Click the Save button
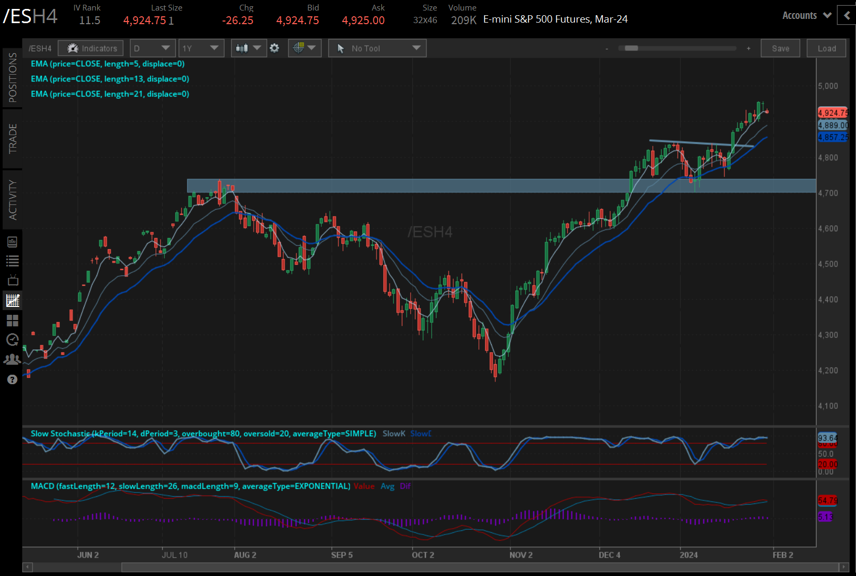 pos(780,48)
